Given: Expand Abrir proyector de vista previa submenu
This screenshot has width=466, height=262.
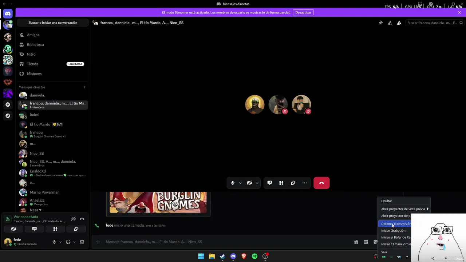Looking at the screenshot, I should point(404,209).
